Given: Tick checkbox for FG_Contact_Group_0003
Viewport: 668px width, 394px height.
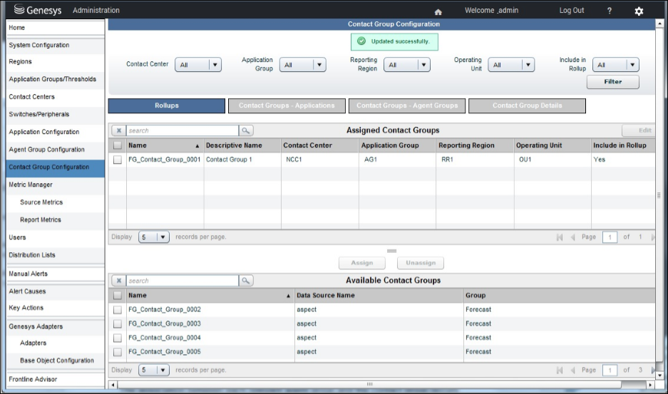Looking at the screenshot, I should [118, 323].
